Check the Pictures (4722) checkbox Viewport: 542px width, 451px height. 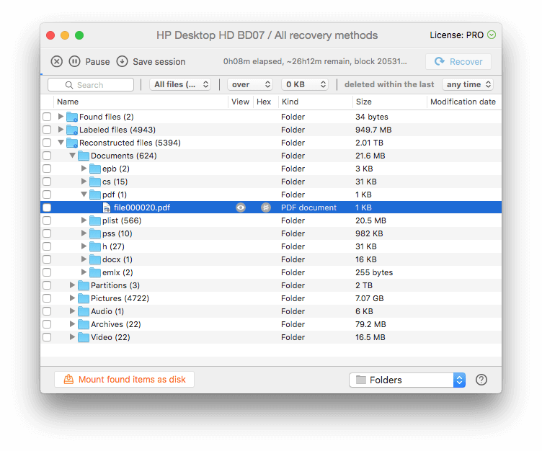click(x=47, y=298)
